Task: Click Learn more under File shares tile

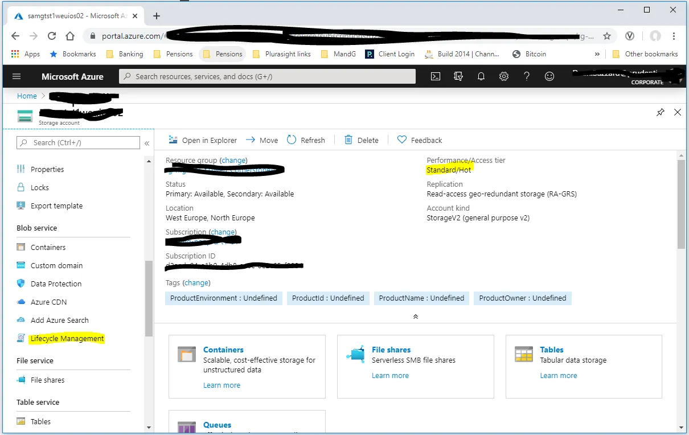Action: [x=390, y=376]
